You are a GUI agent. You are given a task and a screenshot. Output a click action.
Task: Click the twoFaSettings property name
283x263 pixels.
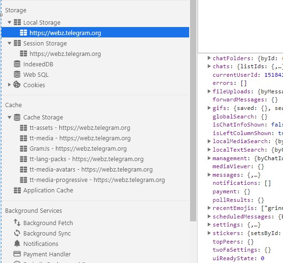click(x=235, y=250)
